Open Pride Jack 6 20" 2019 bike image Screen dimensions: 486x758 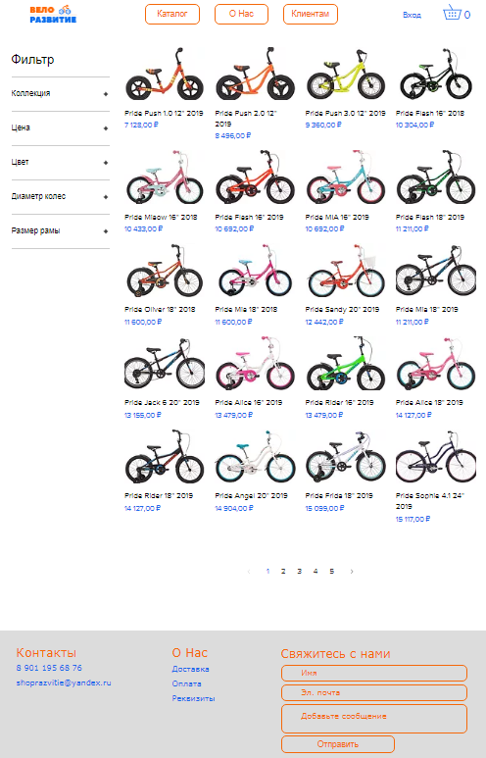pyautogui.click(x=165, y=364)
